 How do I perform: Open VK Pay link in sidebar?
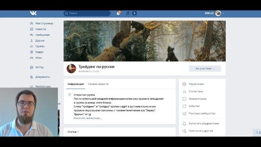click(x=40, y=67)
